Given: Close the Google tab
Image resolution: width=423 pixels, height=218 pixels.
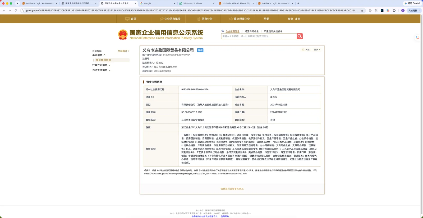Looking at the screenshot, I should (174, 3).
